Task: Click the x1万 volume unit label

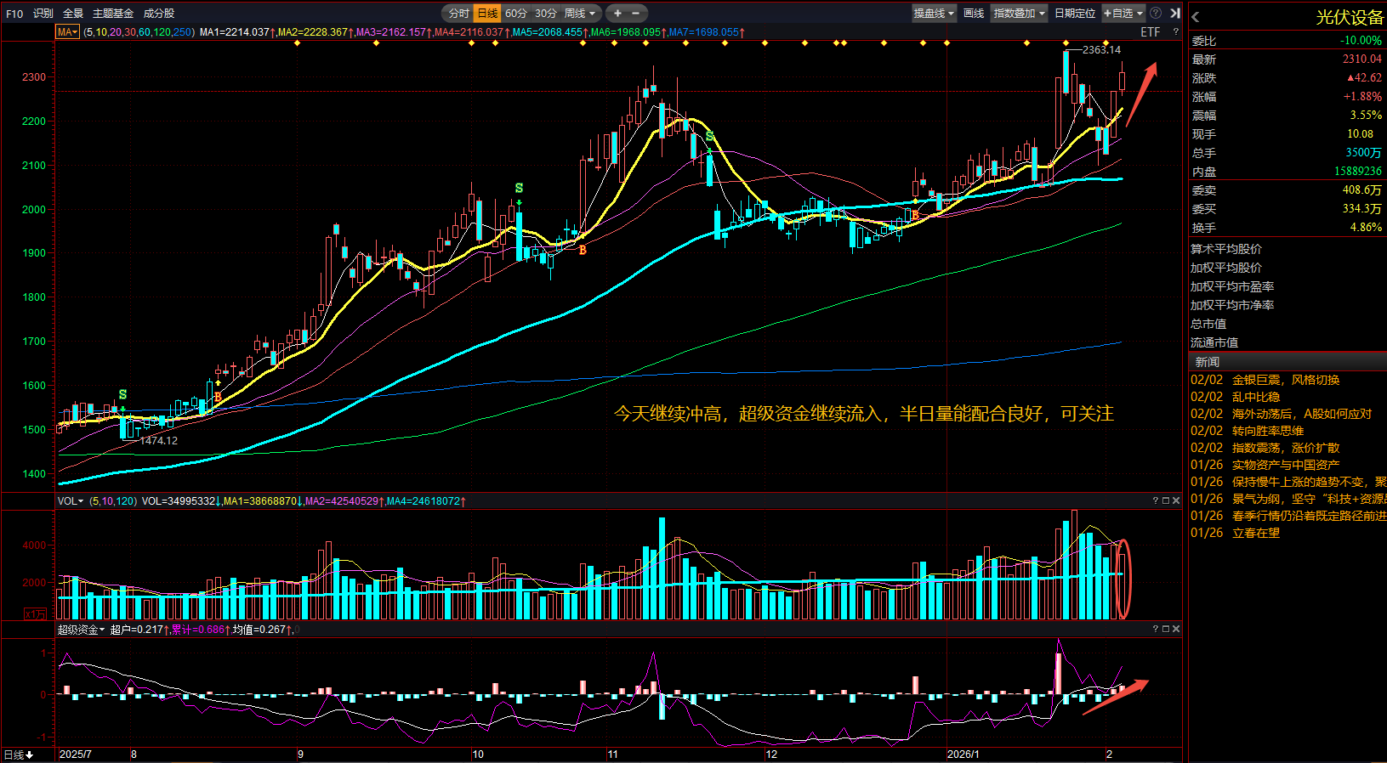Action: click(36, 613)
